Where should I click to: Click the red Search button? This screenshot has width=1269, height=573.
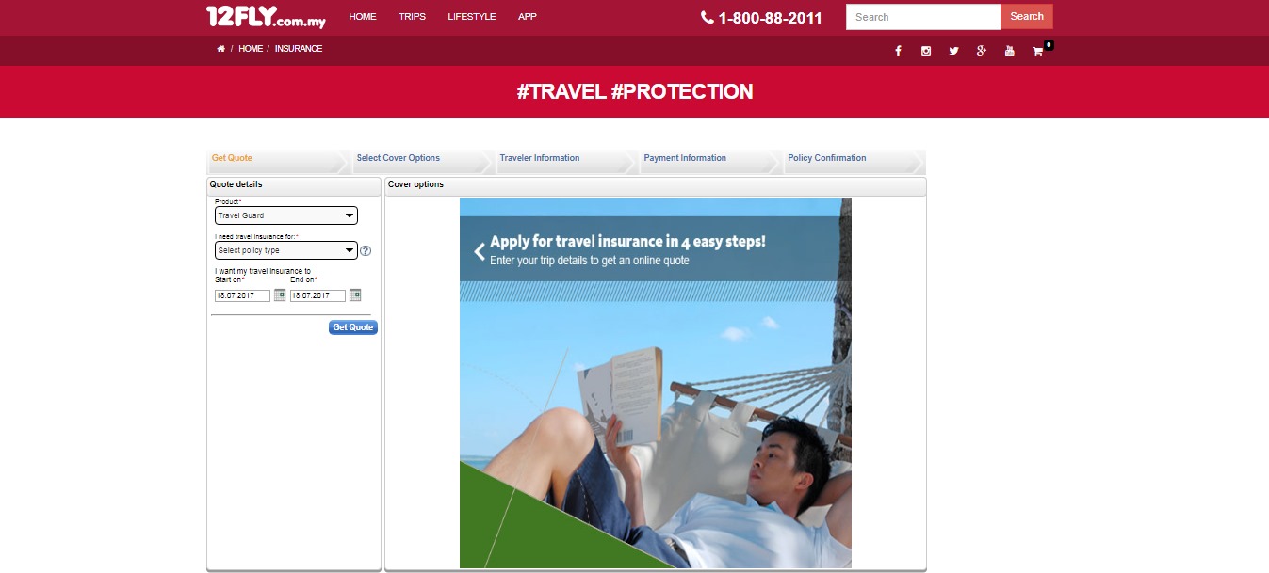coord(1027,17)
